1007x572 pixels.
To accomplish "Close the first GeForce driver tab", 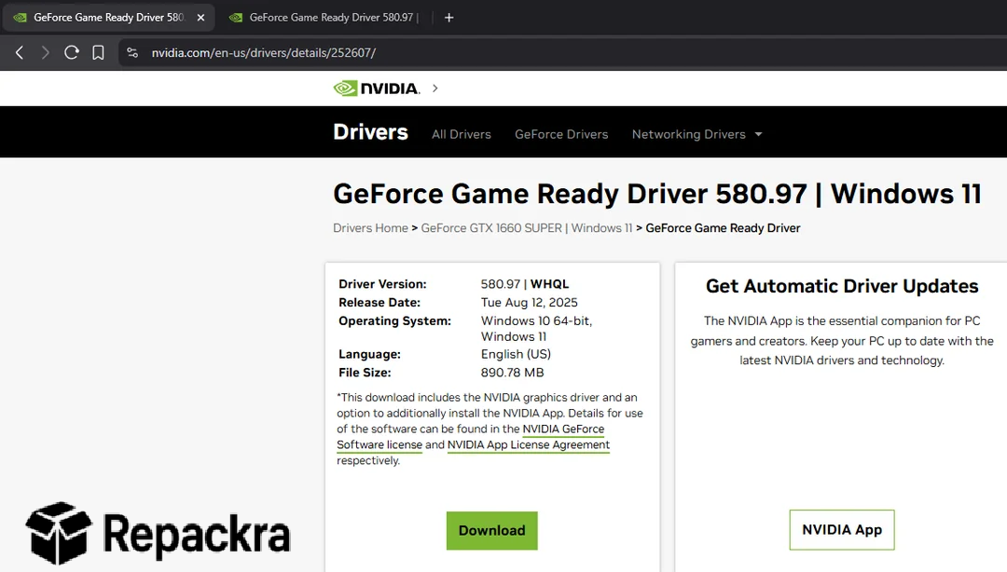I will pos(201,18).
